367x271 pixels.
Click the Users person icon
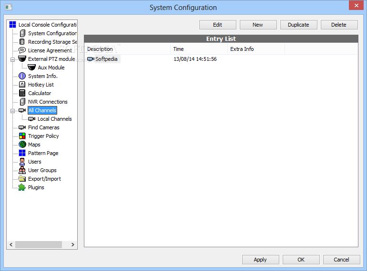pos(22,162)
